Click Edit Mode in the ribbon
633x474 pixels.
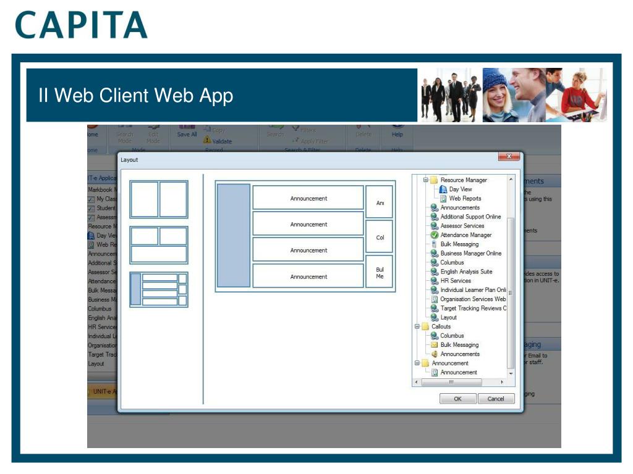coord(153,135)
